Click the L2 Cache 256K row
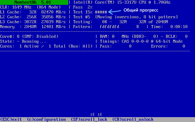 [x=33, y=17]
